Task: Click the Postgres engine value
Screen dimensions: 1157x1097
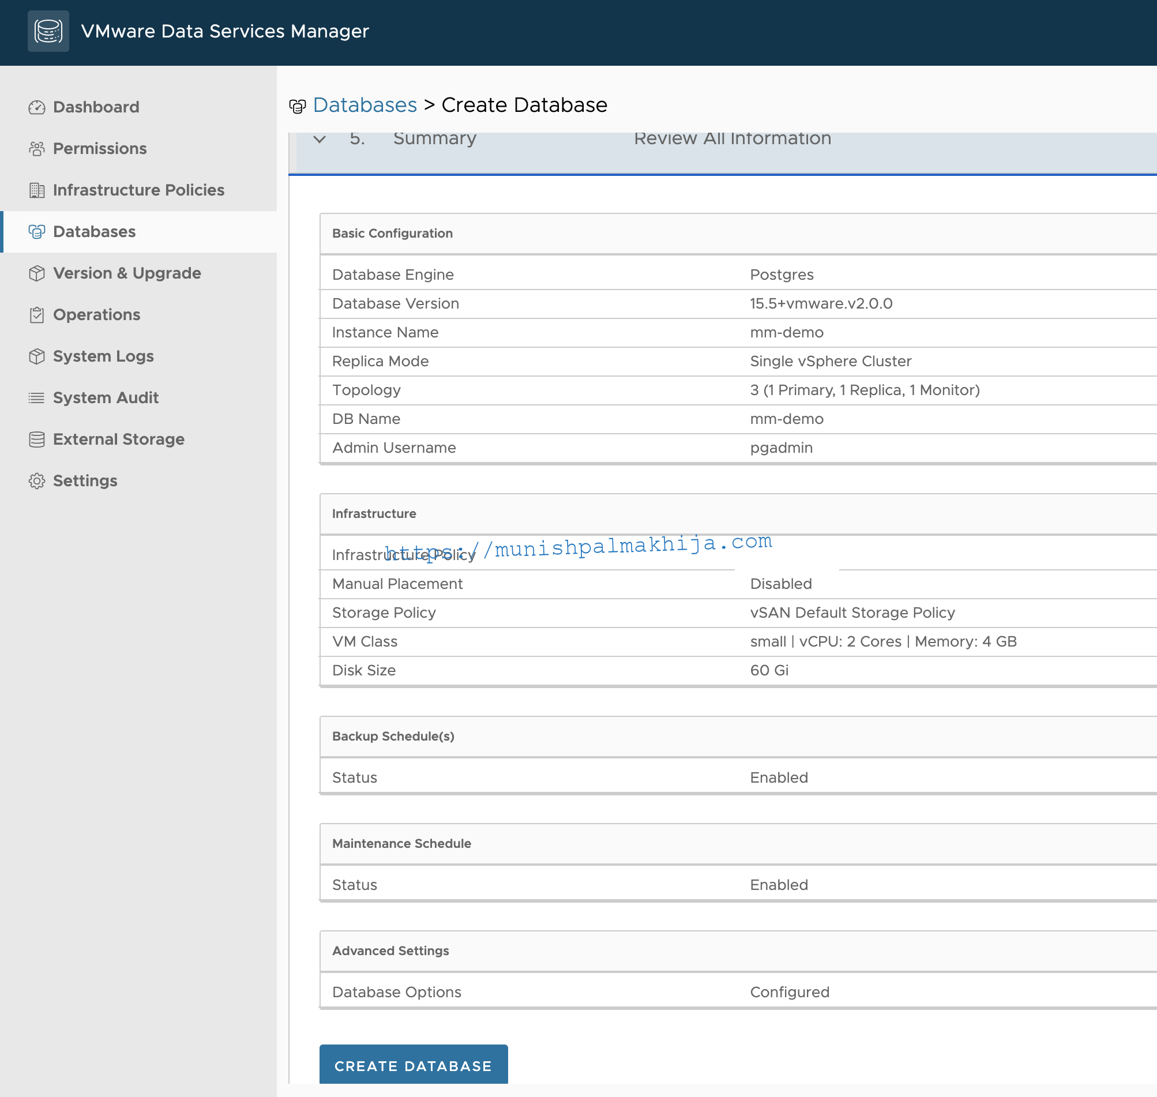Action: (x=782, y=275)
